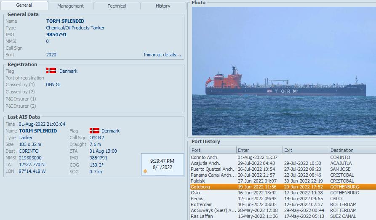The height and width of the screenshot is (220, 376).
Task: Sort port history by Enter column header
Action: (259, 150)
